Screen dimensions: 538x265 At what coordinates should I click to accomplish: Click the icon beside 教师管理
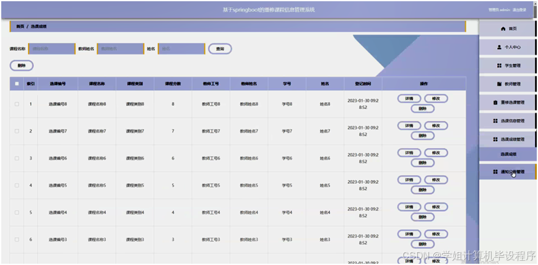click(x=499, y=84)
